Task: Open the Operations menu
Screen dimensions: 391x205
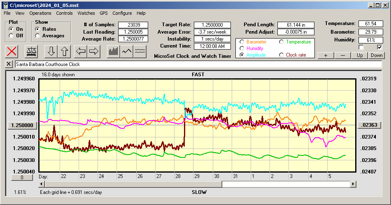Action: coord(40,13)
